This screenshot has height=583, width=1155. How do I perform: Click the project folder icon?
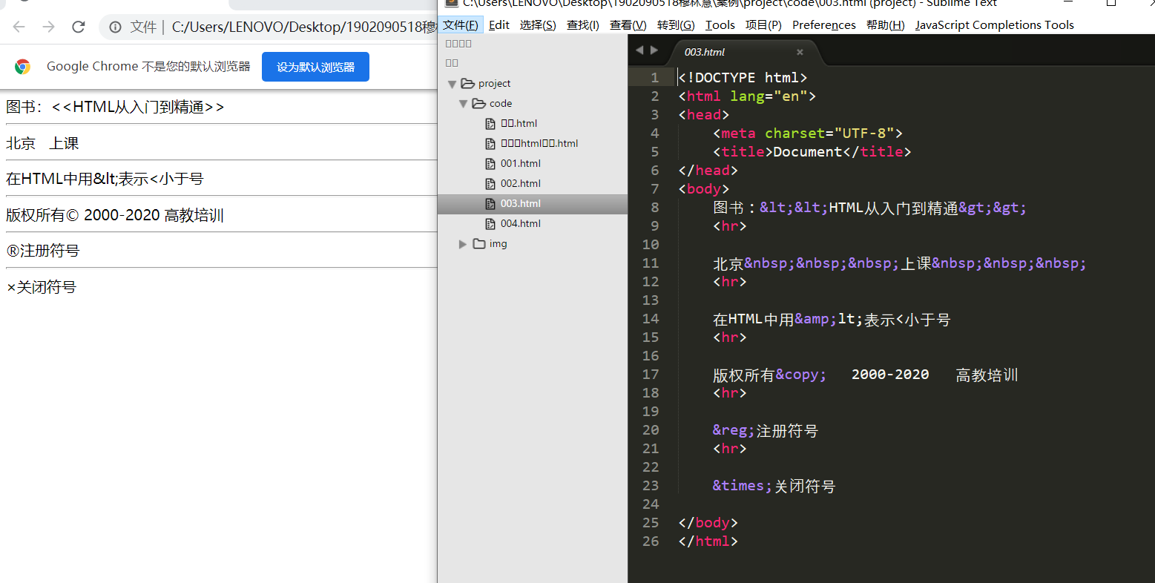point(467,83)
